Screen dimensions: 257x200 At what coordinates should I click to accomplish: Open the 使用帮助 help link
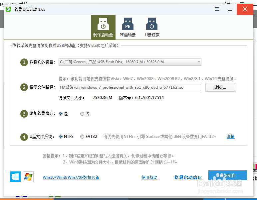(x=149, y=177)
